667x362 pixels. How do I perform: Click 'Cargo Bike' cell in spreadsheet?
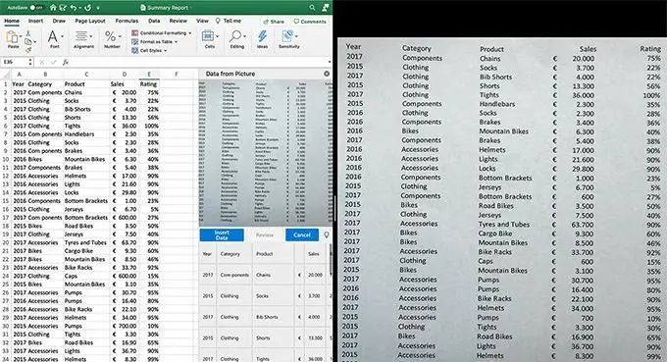pos(86,251)
